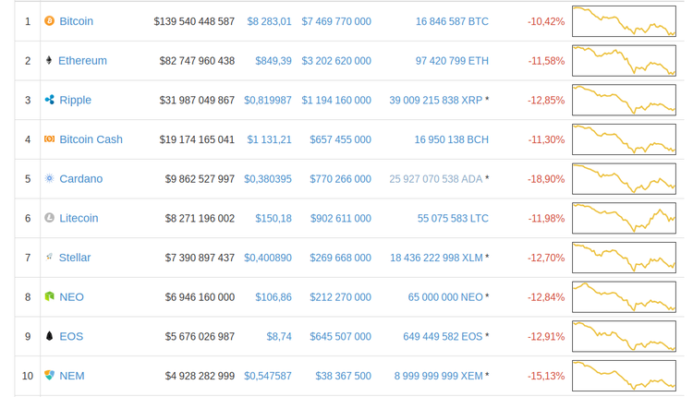Click Cardano circulating supply 25 927 070 538 ADA
Screen dimensions: 693x397
(436, 179)
